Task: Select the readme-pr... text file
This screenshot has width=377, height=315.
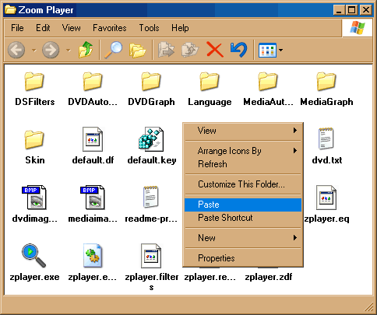Action: (151, 205)
